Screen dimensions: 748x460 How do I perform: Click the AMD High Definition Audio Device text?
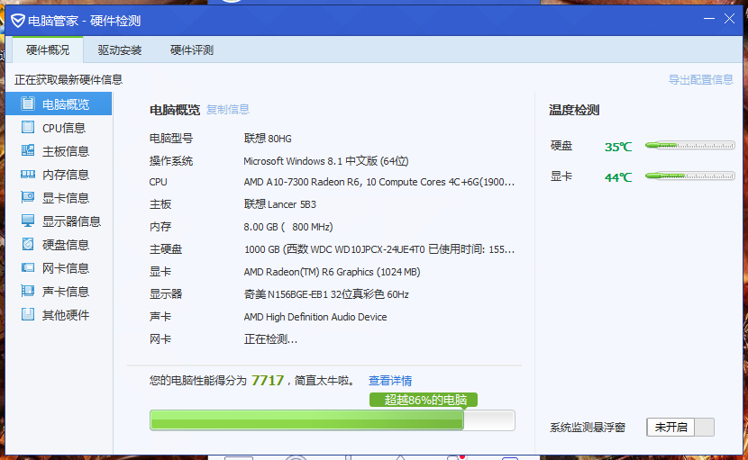pyautogui.click(x=315, y=317)
